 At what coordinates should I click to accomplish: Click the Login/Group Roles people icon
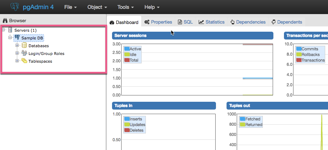click(x=24, y=53)
